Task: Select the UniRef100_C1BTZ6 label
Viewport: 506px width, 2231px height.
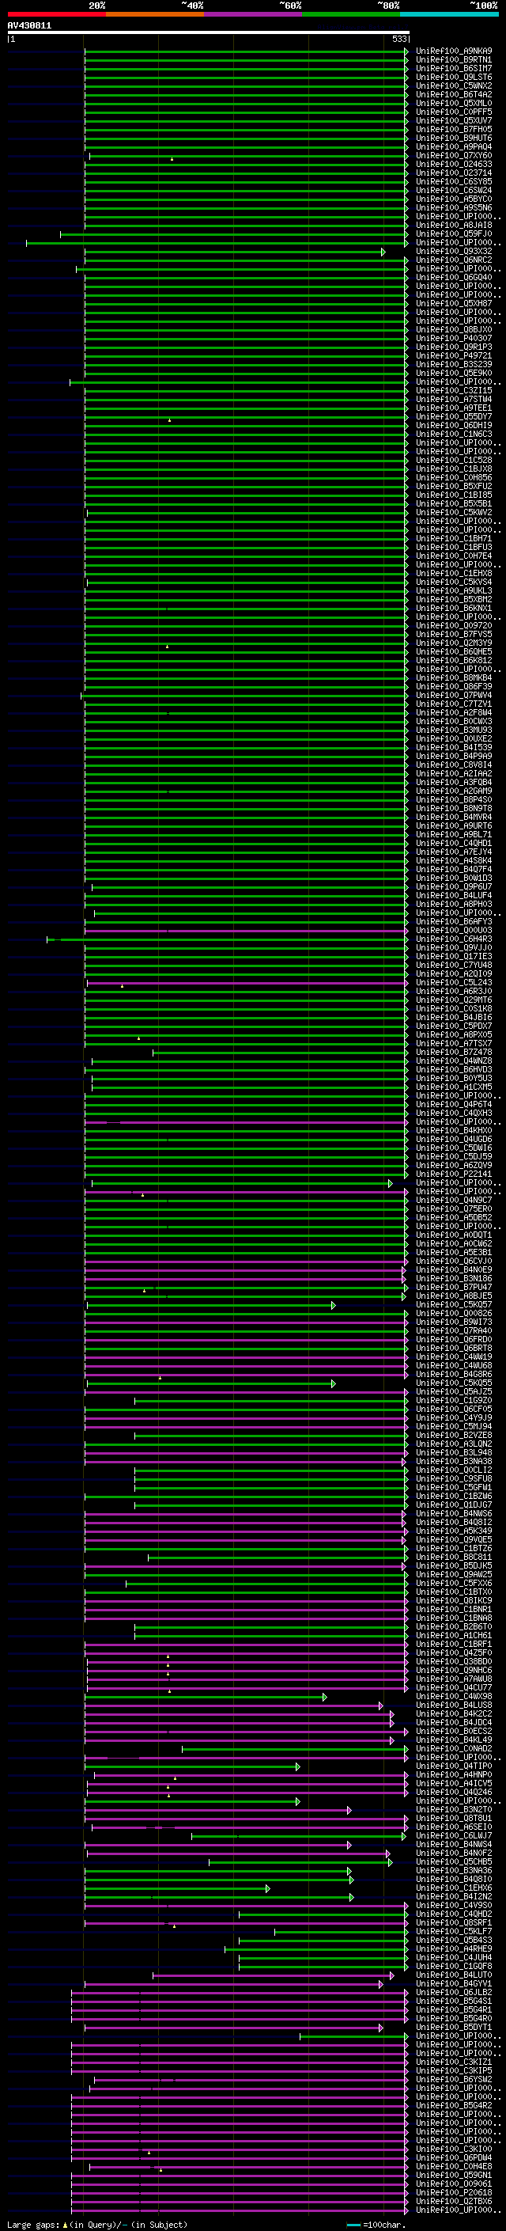Action: pyautogui.click(x=454, y=1549)
